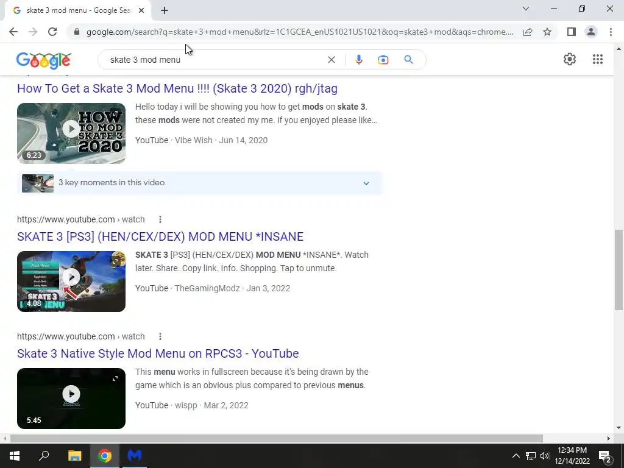This screenshot has width=624, height=468.
Task: Open the browser side panel
Action: (572, 32)
